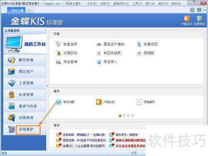Open the 科目余额表 report shortcut
This screenshot has height=156, width=208.
click(109, 53)
